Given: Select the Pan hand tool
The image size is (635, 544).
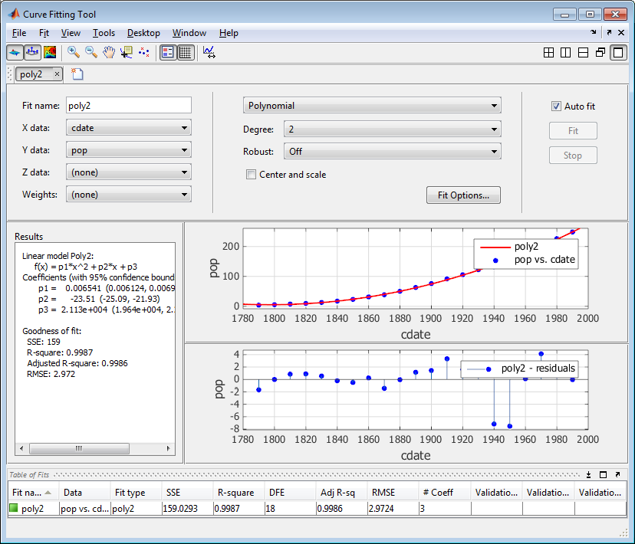Looking at the screenshot, I should 108,52.
